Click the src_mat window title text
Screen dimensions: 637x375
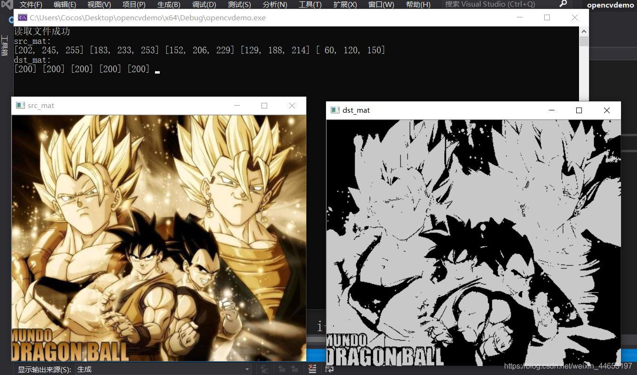tap(41, 106)
